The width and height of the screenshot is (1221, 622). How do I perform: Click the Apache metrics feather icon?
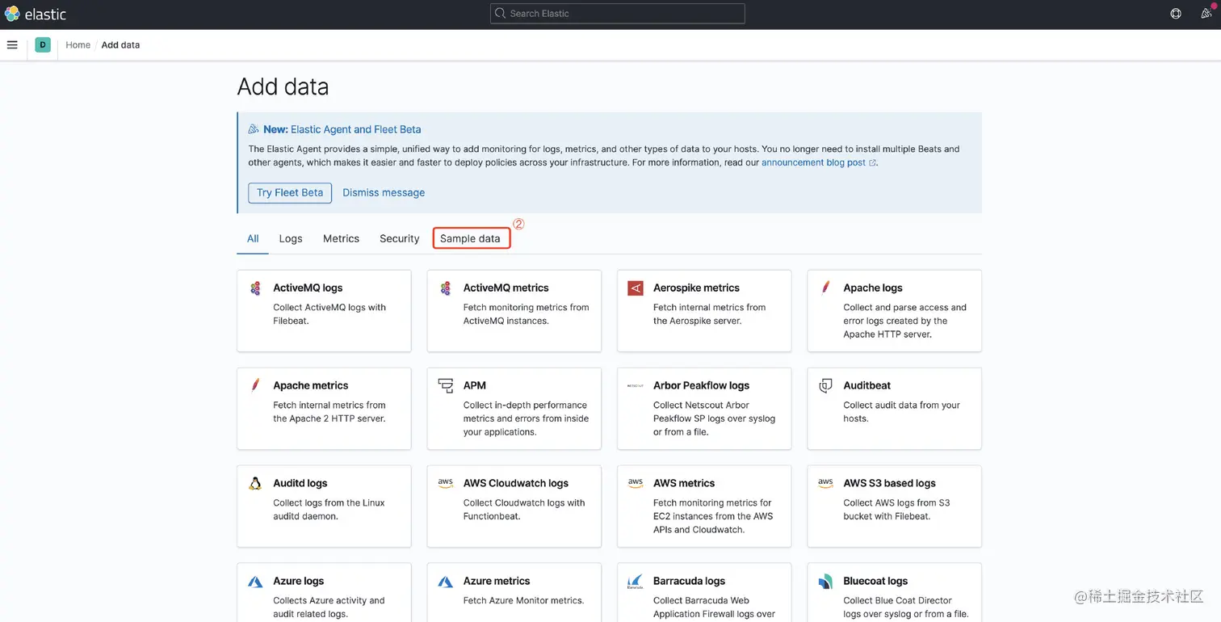255,385
